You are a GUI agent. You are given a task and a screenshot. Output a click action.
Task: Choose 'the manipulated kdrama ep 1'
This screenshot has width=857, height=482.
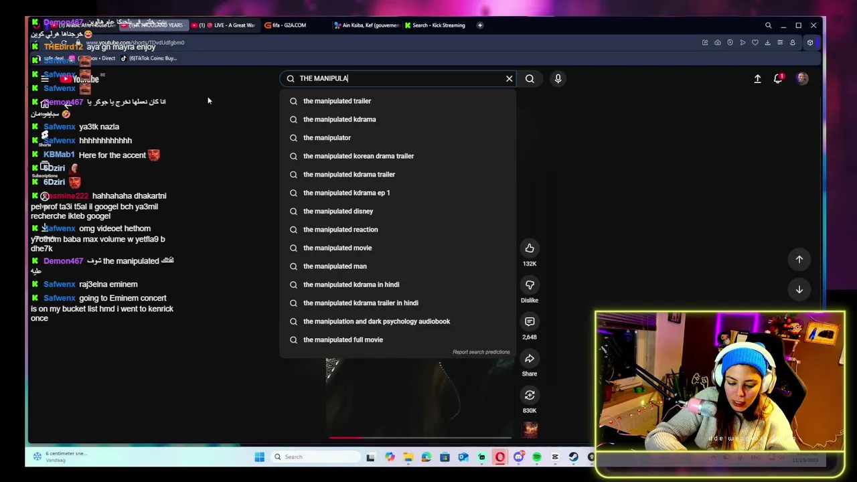point(398,193)
